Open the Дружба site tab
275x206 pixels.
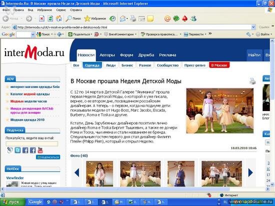click(x=146, y=55)
